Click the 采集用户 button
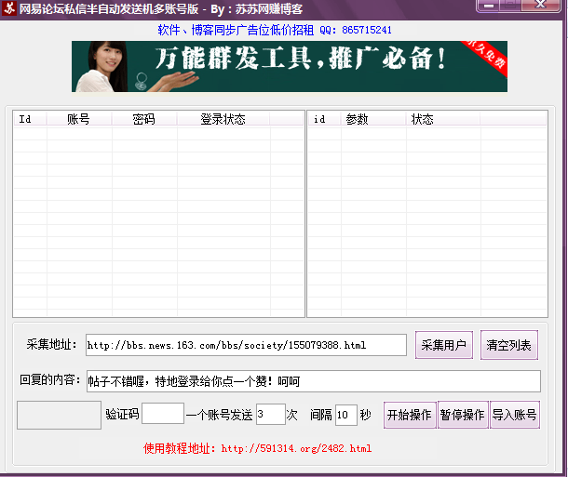 coord(444,345)
